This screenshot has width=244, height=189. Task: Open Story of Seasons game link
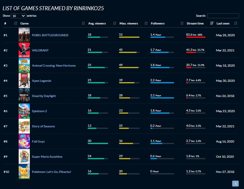(x=44, y=126)
